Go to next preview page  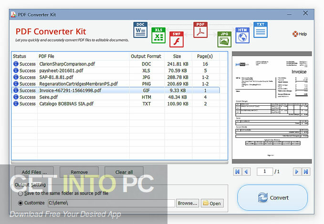pos(297,172)
